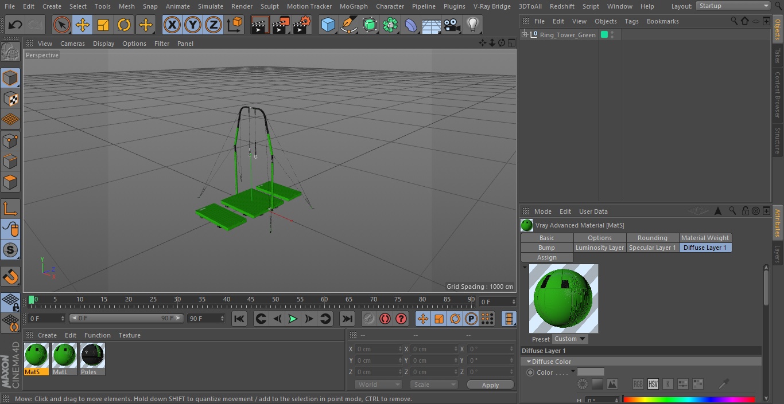The height and width of the screenshot is (404, 784).
Task: Add a Floor environment object
Action: coord(432,25)
